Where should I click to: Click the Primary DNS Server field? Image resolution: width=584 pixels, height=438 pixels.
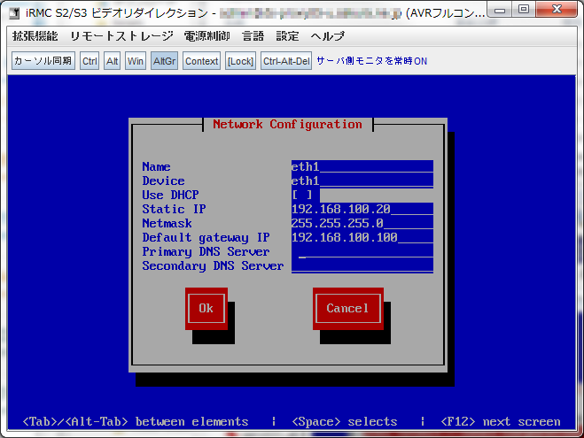[x=362, y=251]
